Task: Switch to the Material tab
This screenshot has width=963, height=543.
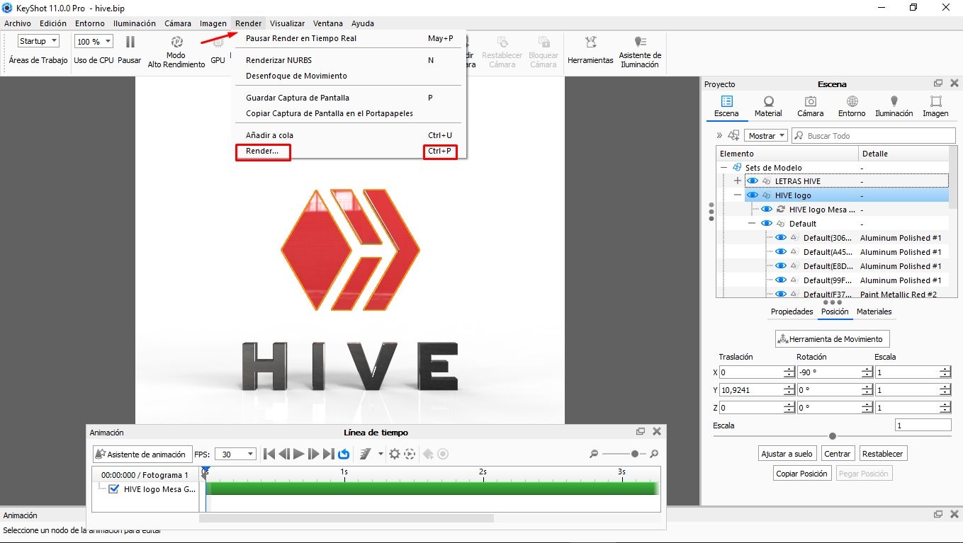Action: [768, 107]
